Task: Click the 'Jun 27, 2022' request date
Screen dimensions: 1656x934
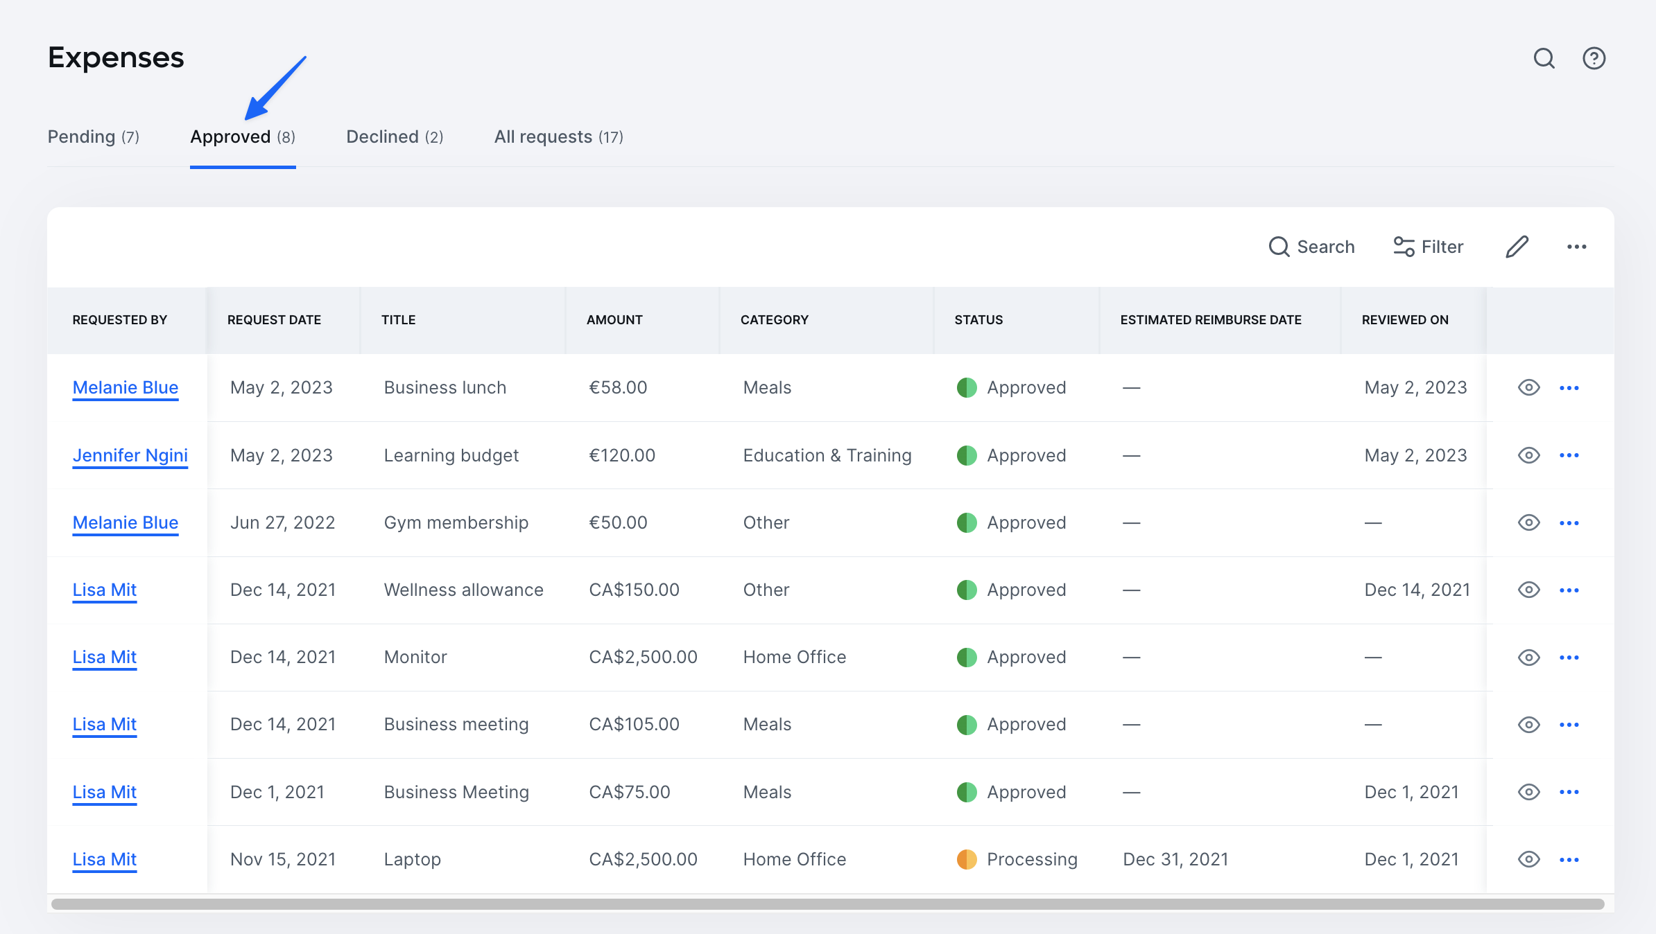Action: pyautogui.click(x=282, y=522)
